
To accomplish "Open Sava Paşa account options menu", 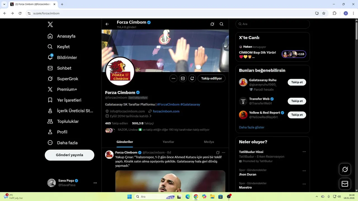I will [95, 183].
